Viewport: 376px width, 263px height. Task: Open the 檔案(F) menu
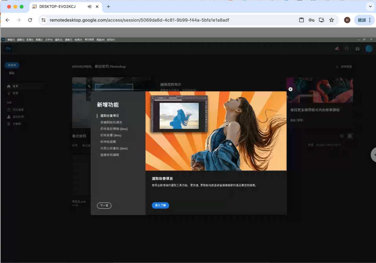(11, 40)
